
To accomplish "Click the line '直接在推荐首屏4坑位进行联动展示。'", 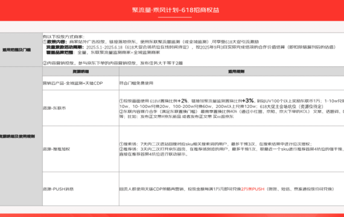I will tap(154, 154).
